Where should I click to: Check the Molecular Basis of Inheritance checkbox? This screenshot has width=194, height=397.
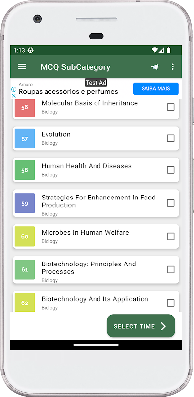point(171,107)
